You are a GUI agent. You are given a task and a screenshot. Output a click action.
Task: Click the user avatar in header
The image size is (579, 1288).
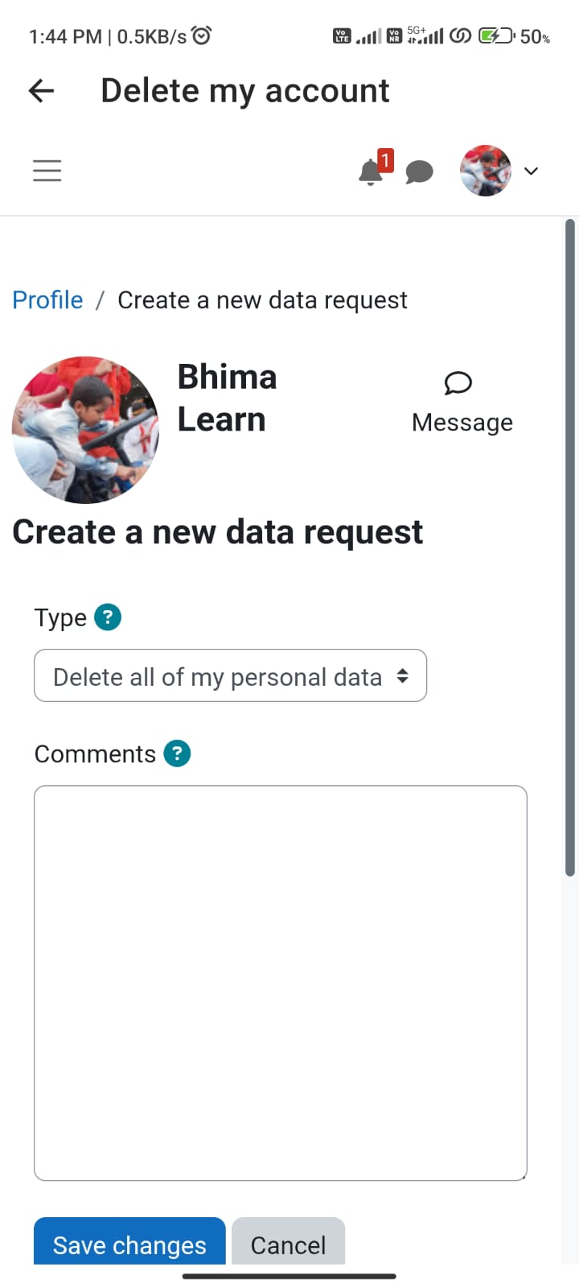click(485, 171)
